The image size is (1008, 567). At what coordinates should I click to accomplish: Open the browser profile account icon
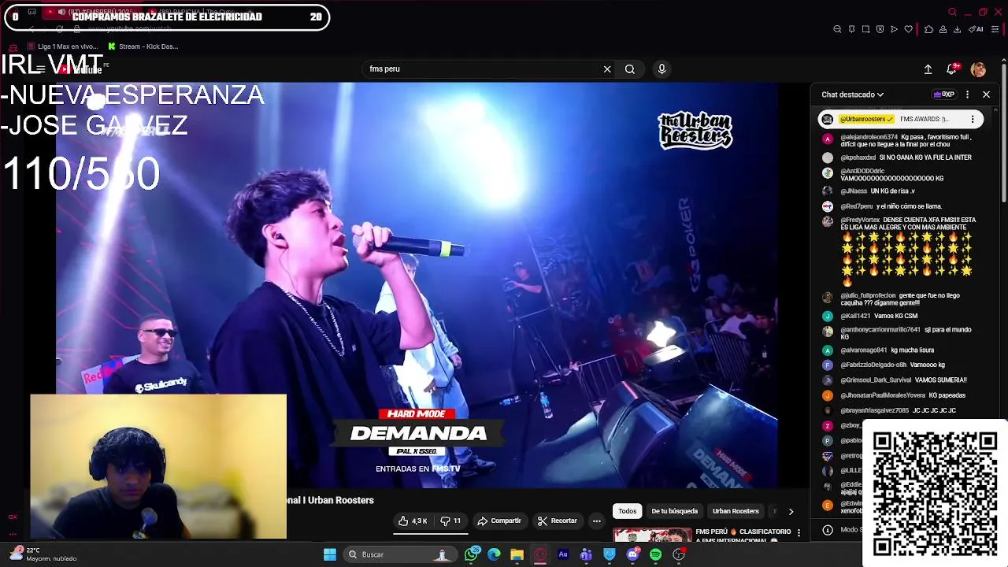pyautogui.click(x=943, y=29)
